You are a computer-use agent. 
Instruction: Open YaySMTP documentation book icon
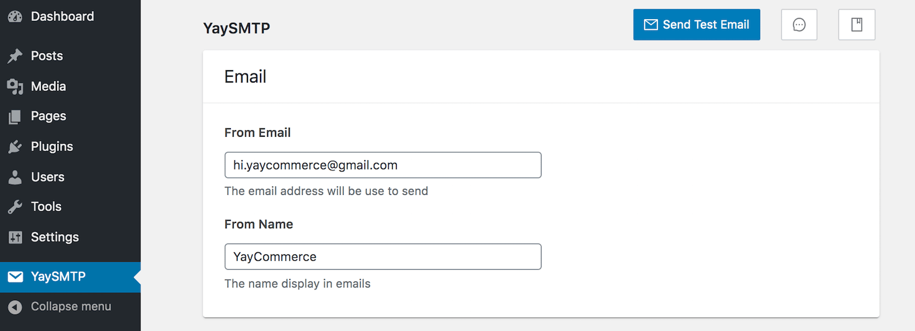click(x=856, y=24)
